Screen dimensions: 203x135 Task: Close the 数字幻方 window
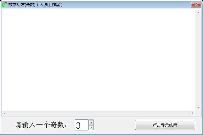[x=196, y=4]
